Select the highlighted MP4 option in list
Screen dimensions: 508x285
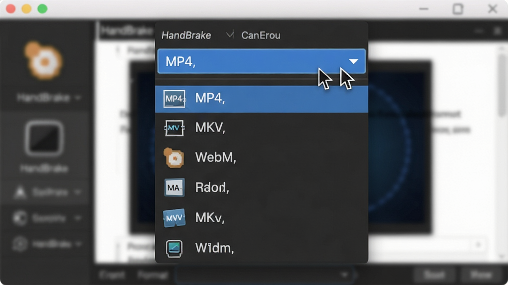point(261,99)
